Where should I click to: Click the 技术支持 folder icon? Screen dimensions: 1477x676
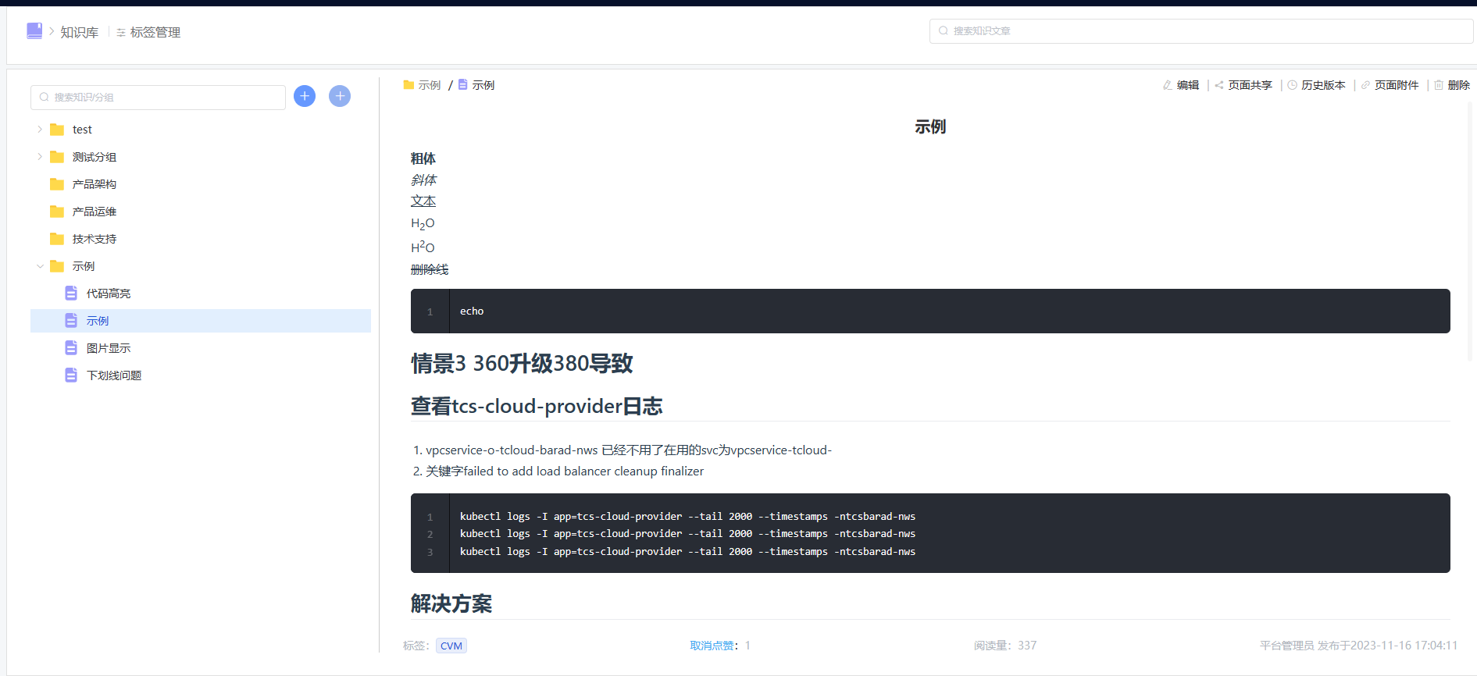tap(57, 239)
